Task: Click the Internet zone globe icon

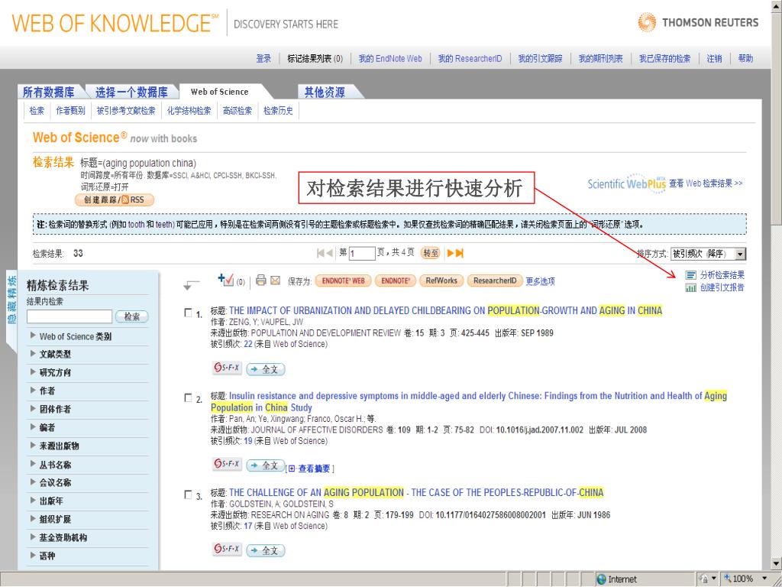Action: [602, 579]
